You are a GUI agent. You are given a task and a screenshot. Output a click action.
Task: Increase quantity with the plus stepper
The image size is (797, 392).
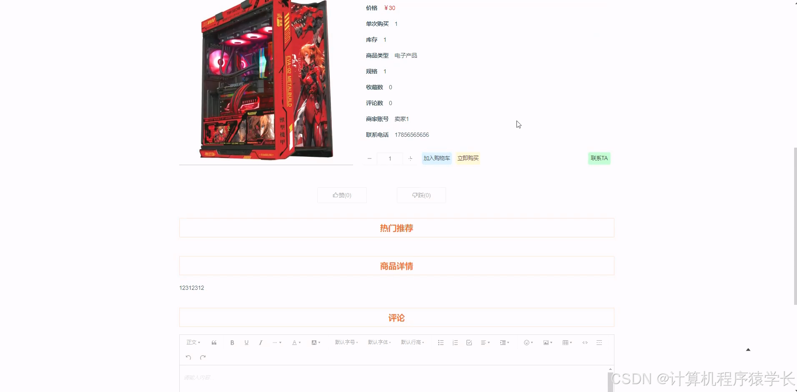point(410,158)
